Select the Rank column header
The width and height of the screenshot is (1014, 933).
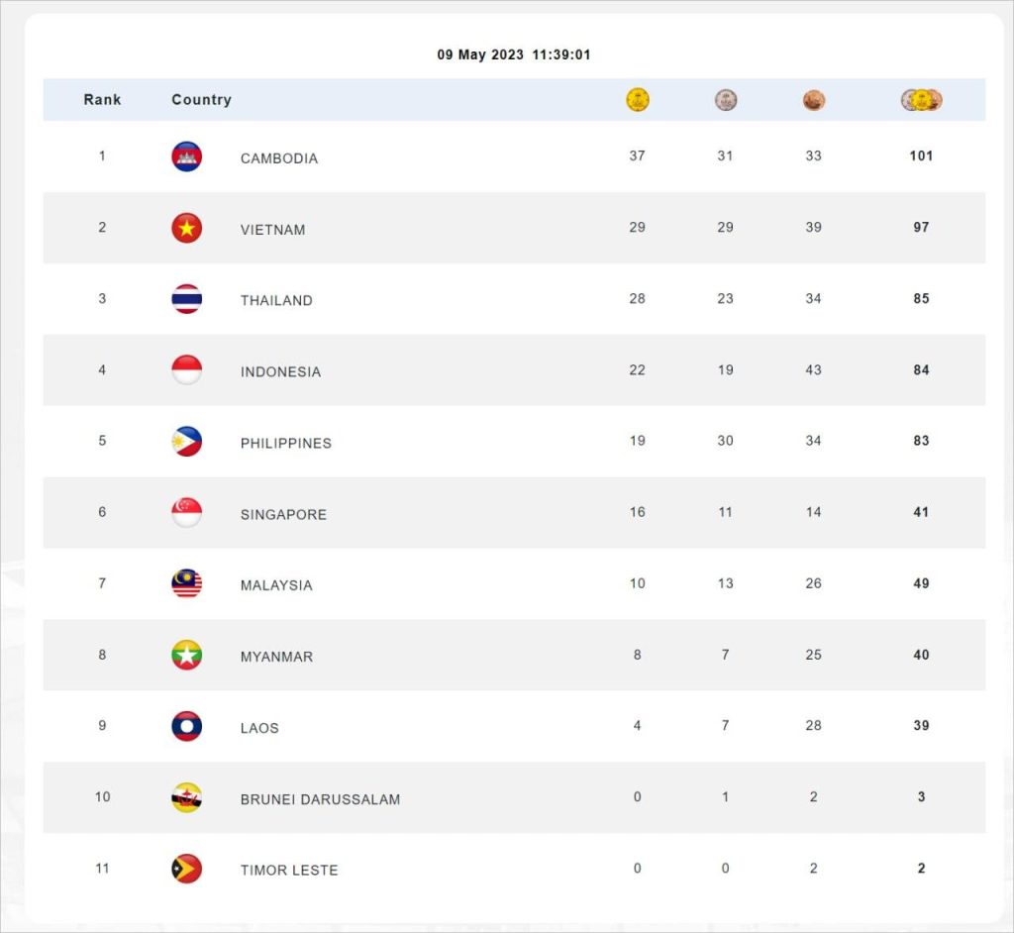tap(102, 100)
